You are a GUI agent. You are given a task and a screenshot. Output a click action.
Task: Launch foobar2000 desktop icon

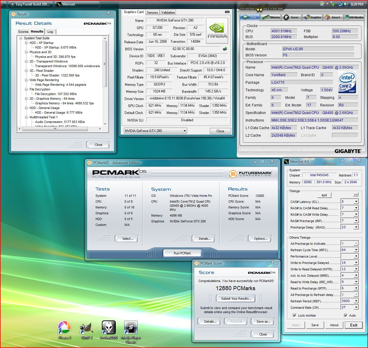tap(109, 330)
